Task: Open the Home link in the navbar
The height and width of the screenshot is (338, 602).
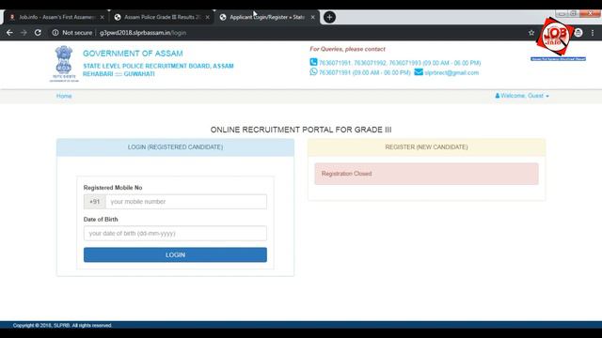Action: coord(64,96)
